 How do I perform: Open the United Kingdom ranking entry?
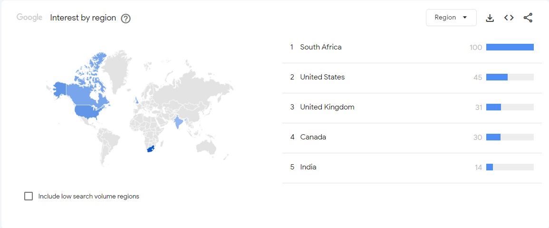coord(412,107)
